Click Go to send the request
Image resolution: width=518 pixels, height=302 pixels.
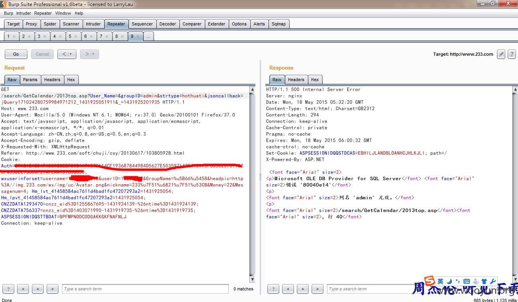click(x=16, y=54)
